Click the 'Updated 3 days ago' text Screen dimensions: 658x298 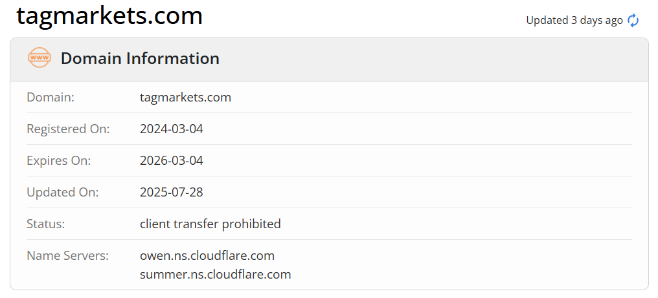[x=574, y=21]
